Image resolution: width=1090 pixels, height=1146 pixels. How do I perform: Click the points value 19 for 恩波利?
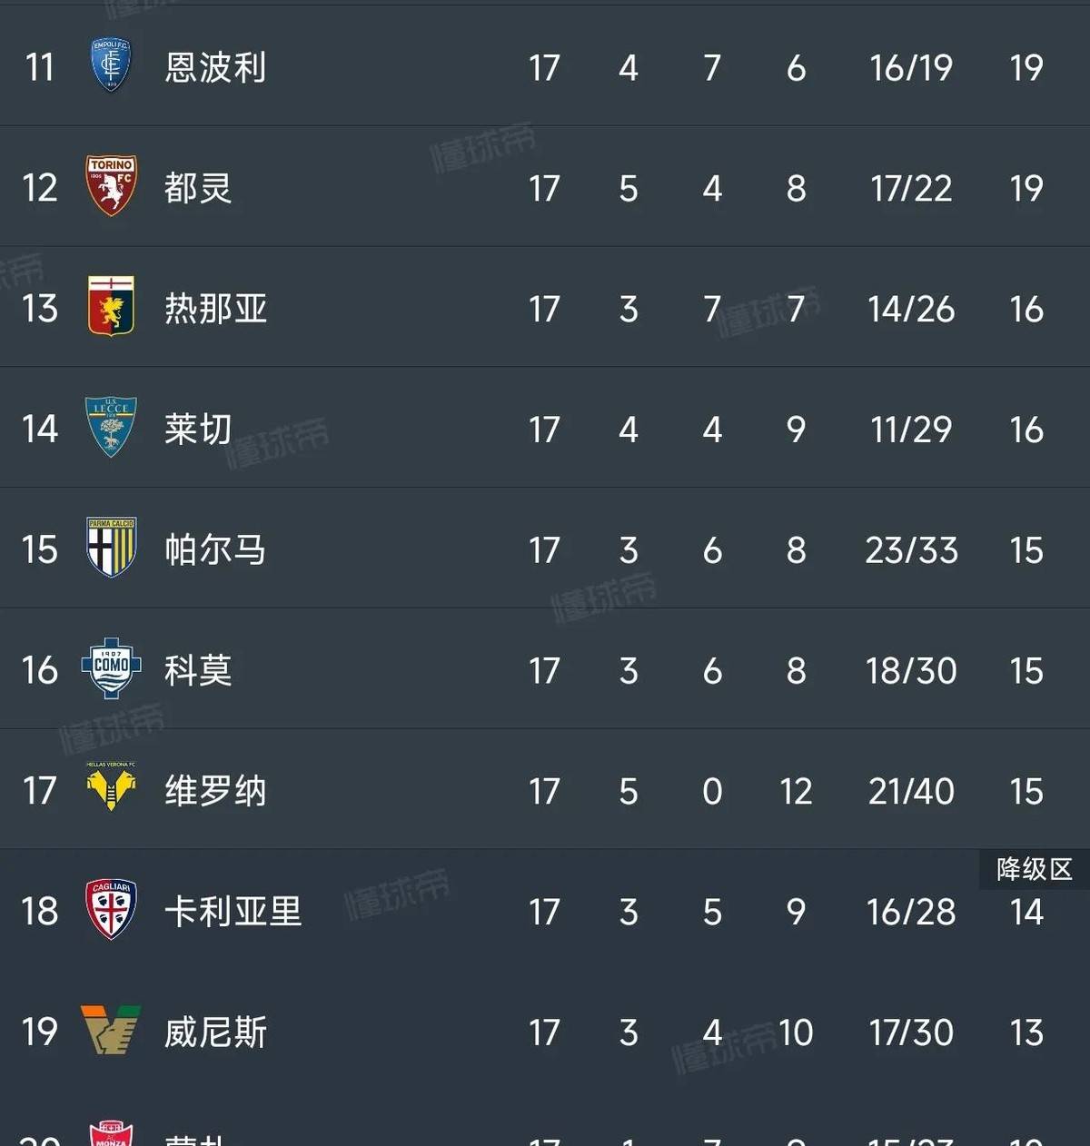1026,67
